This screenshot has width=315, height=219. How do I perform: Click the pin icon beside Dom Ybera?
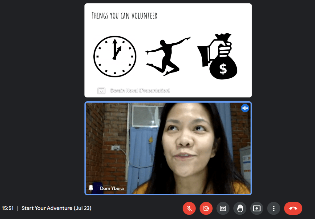91,188
